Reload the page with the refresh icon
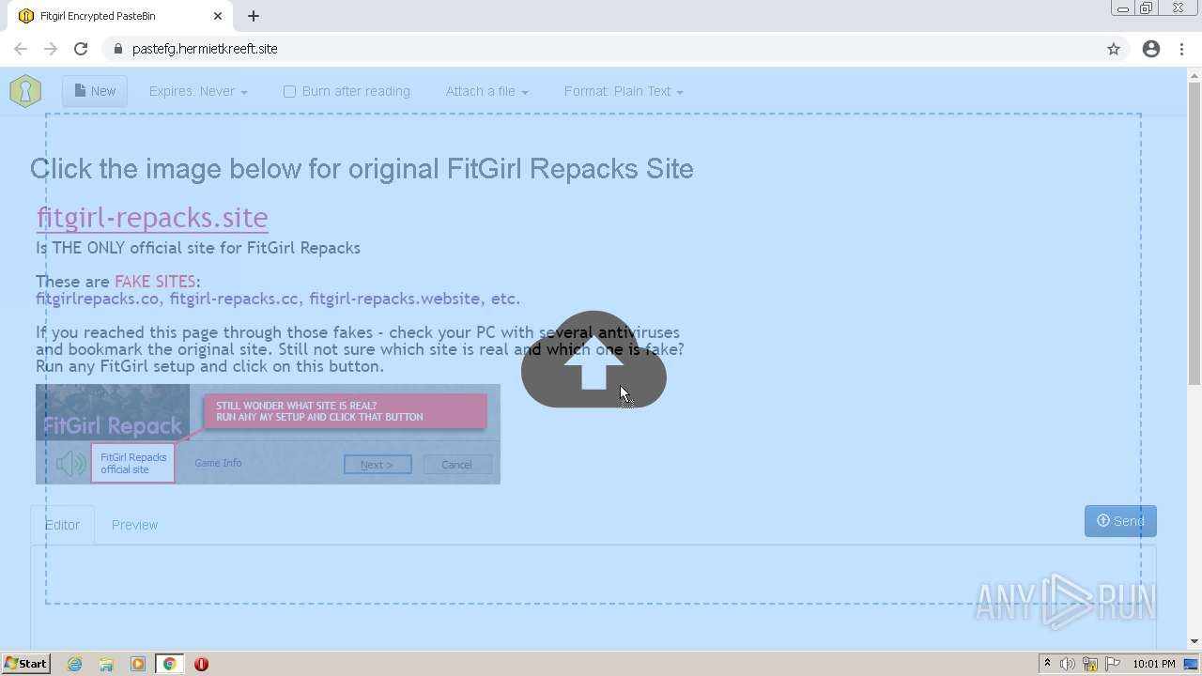This screenshot has height=676, width=1202. 81,49
